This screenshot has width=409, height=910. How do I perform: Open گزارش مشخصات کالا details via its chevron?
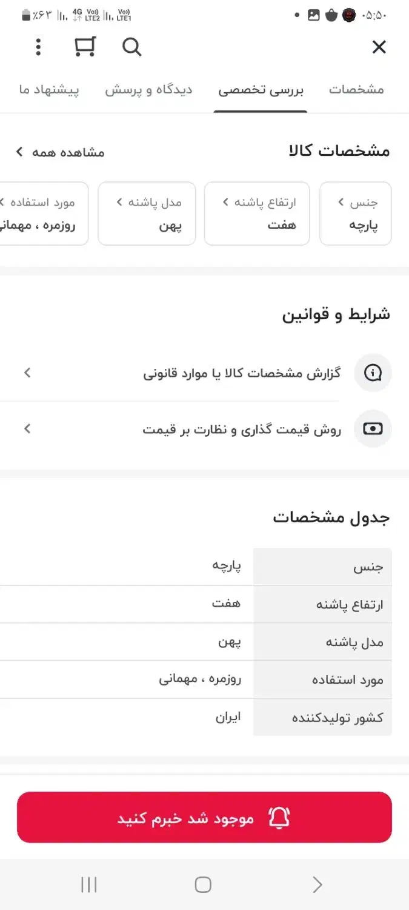[x=27, y=372]
